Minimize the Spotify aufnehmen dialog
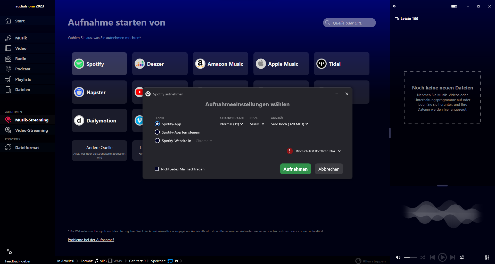Image resolution: width=495 pixels, height=264 pixels. (x=337, y=94)
